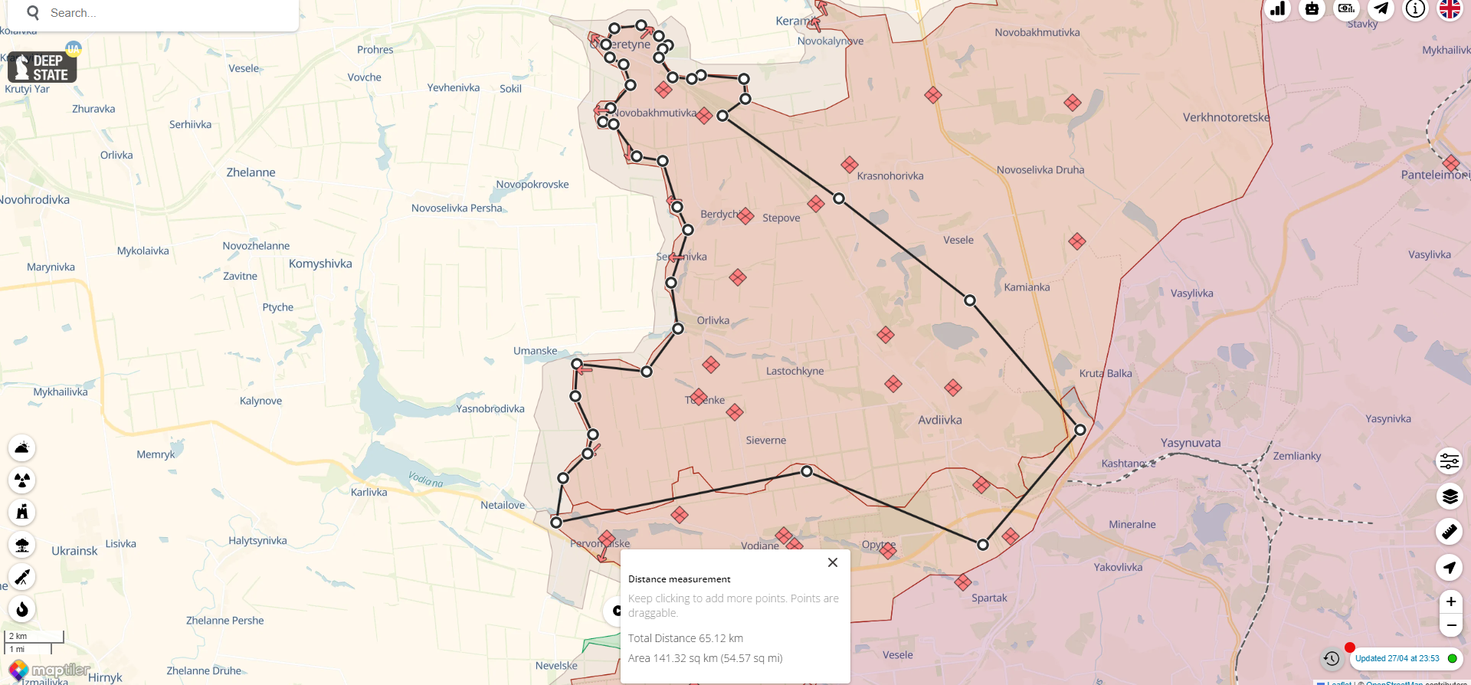The height and width of the screenshot is (685, 1471).
Task: Toggle the missile range tool
Action: click(22, 577)
